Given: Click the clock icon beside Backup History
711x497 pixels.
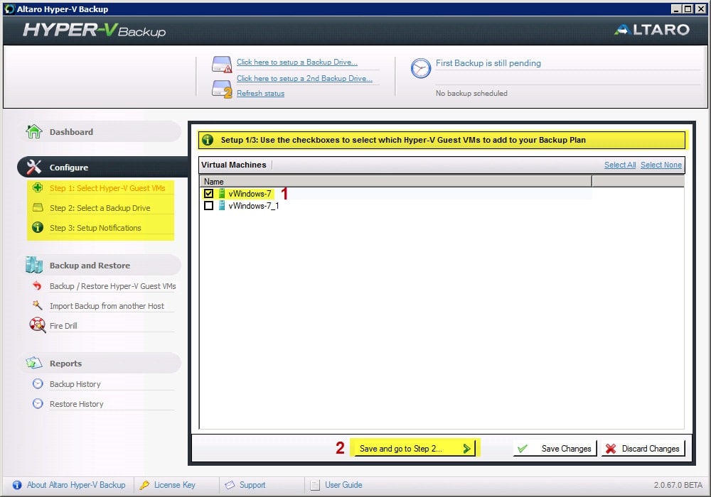Looking at the screenshot, I should point(38,384).
